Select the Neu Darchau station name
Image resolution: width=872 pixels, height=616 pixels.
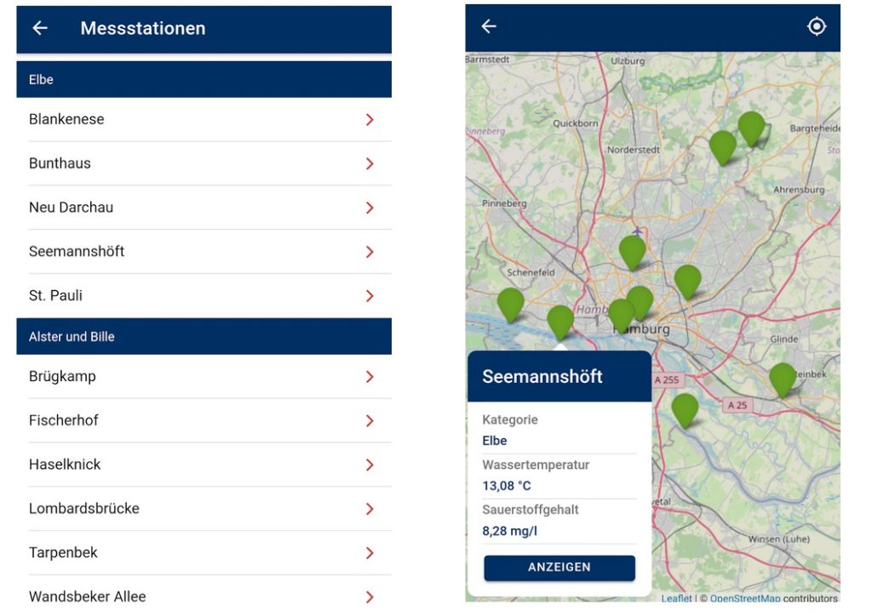71,208
